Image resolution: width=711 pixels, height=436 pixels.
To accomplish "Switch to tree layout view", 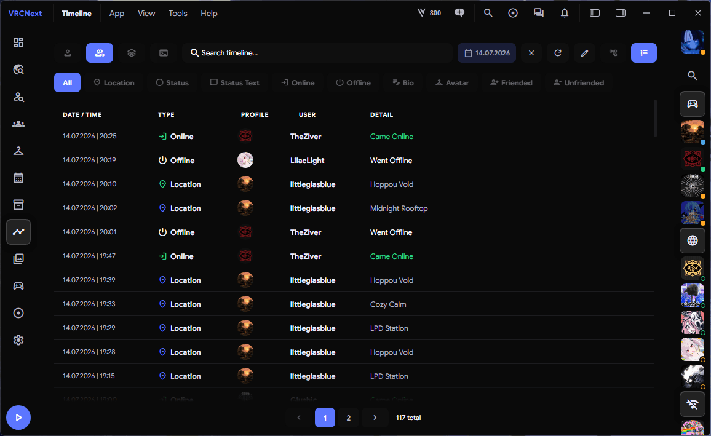I will (613, 53).
